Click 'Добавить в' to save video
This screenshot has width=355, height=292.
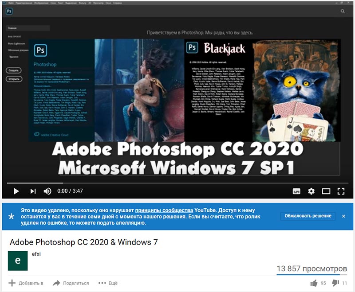click(x=26, y=283)
